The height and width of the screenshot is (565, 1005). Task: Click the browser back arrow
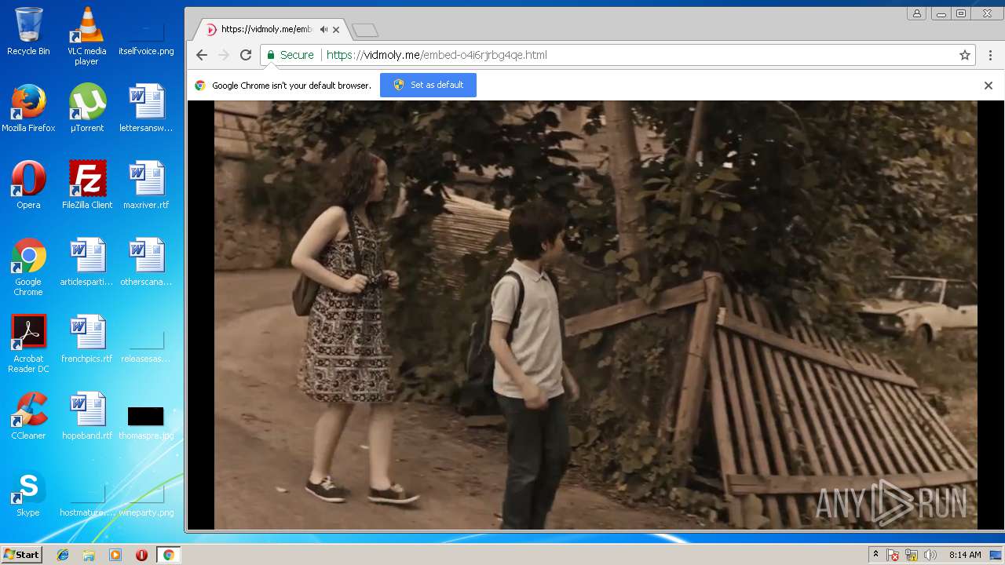click(x=202, y=55)
